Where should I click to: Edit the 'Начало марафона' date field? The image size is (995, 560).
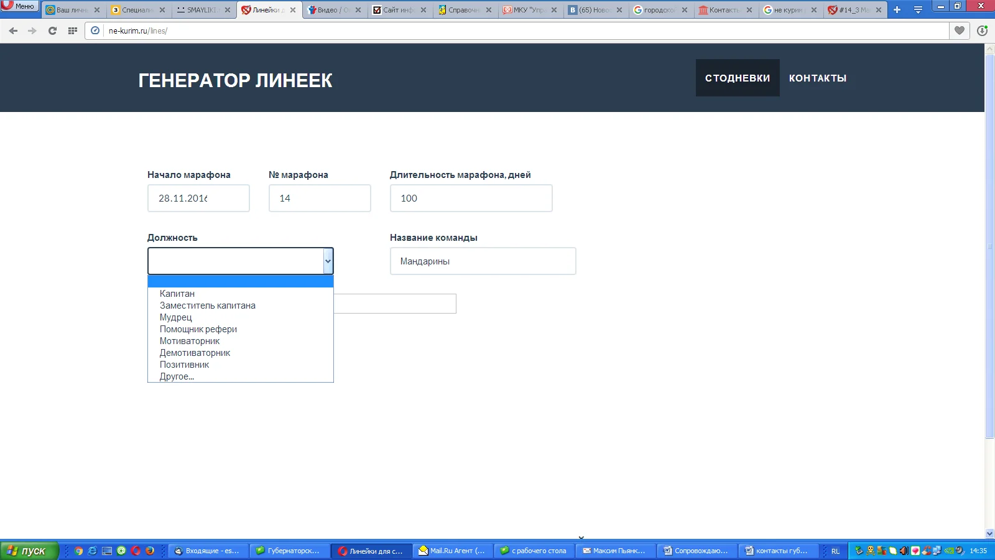[x=198, y=198]
